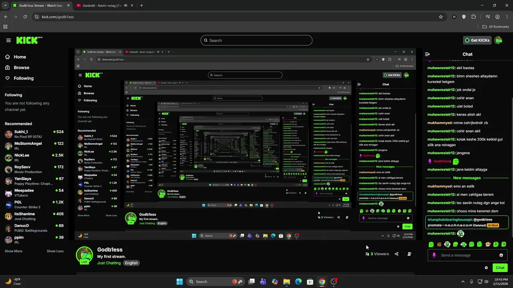
Task: Click the shield extension icon
Action: (x=464, y=17)
